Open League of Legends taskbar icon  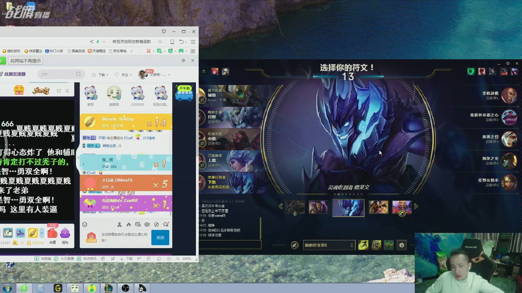[108, 288]
